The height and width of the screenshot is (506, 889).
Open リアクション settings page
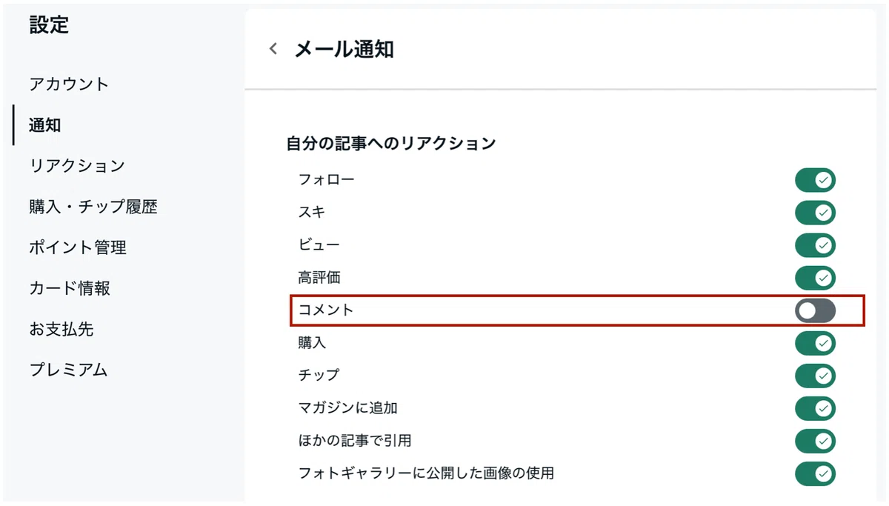click(x=77, y=166)
